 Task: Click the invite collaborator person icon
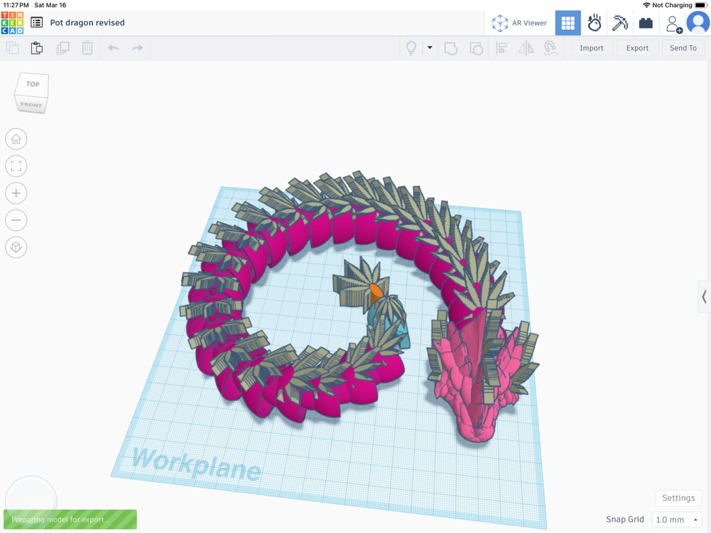[x=673, y=24]
